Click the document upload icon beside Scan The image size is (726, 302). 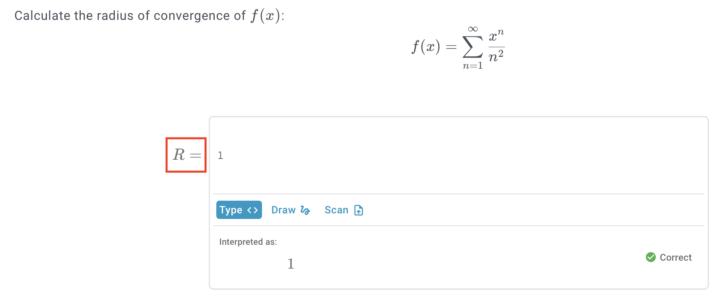(x=359, y=210)
